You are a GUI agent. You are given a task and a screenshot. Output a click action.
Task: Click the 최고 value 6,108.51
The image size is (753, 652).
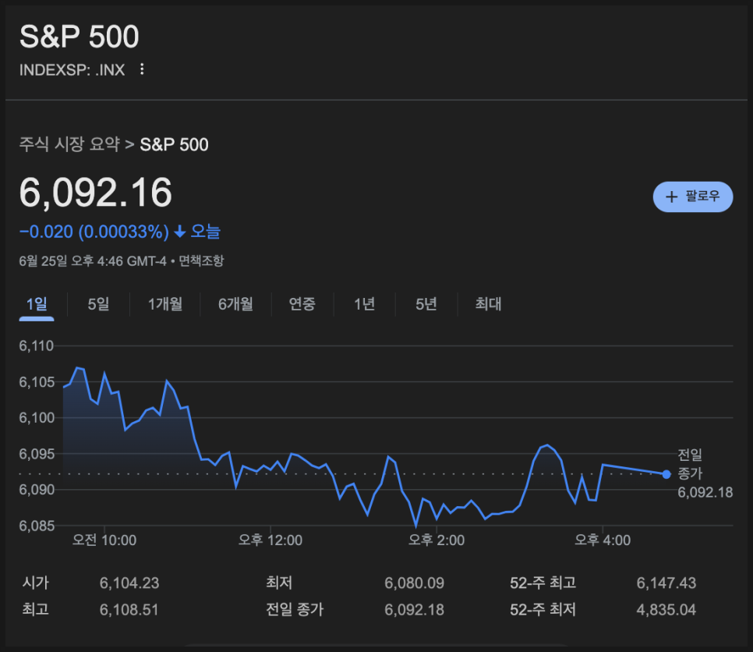point(129,610)
